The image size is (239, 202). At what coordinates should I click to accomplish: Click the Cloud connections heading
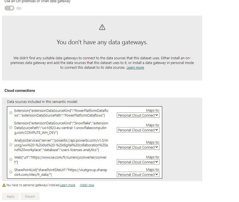[x=20, y=90]
